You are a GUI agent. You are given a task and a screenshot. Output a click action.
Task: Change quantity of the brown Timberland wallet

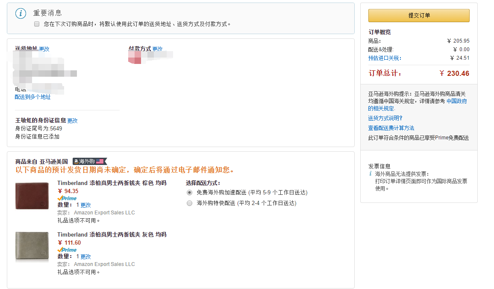click(x=86, y=205)
